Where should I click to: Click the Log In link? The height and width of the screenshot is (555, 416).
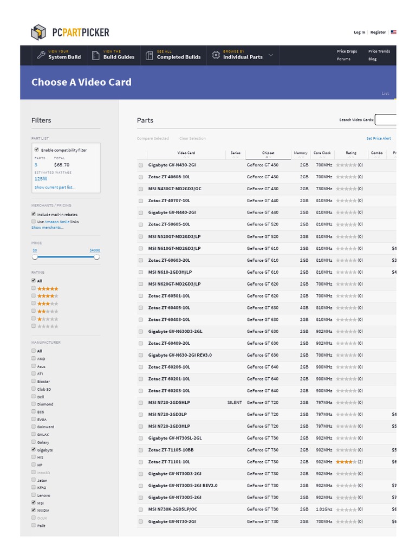(x=360, y=32)
